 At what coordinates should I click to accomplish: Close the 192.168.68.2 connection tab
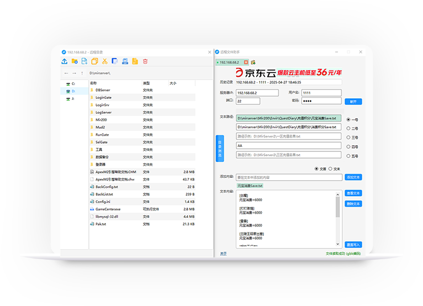point(246,62)
